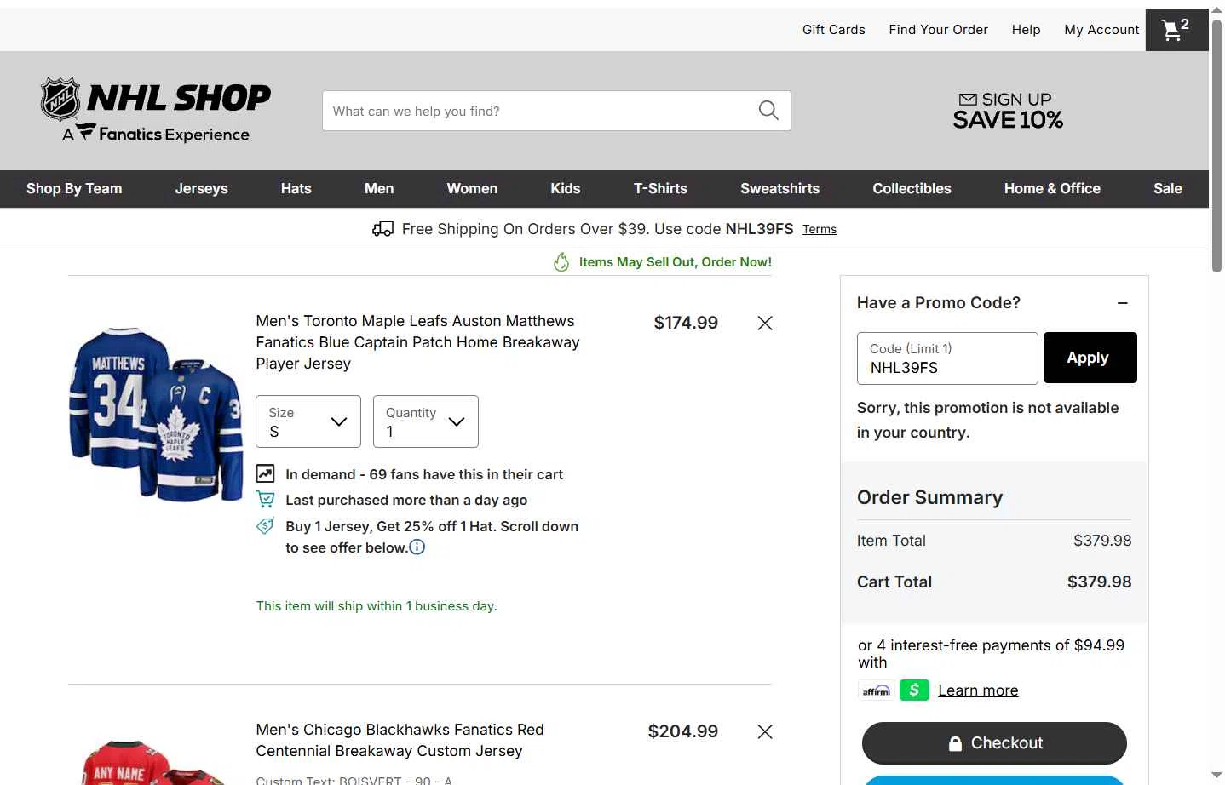Open the Collectibles menu
This screenshot has height=785, width=1225.
912,189
